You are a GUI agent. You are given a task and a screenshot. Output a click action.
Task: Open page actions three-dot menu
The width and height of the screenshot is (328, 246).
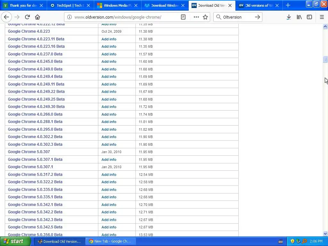(196, 17)
